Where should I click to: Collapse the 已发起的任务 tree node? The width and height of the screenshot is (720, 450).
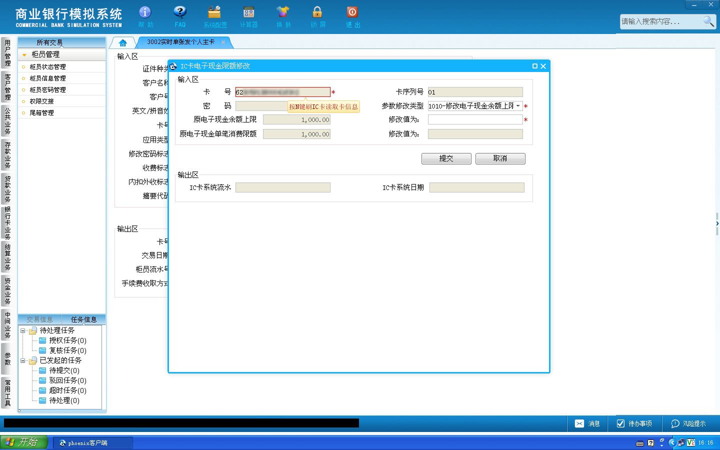(x=22, y=360)
